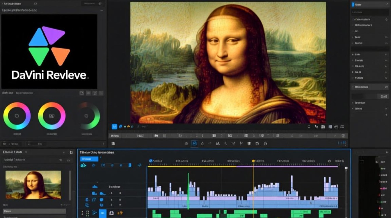The height and width of the screenshot is (218, 391).
Task: Click the orange playhead marker on timeline ruler
Action: [x=253, y=161]
